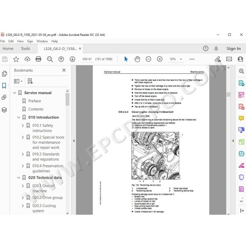The width and height of the screenshot is (246, 246).
Task: Open the Attachments paperclip panel
Action: pyautogui.click(x=4, y=97)
